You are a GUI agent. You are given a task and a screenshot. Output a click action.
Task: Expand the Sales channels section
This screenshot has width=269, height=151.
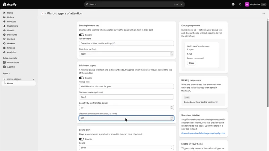click(11, 58)
